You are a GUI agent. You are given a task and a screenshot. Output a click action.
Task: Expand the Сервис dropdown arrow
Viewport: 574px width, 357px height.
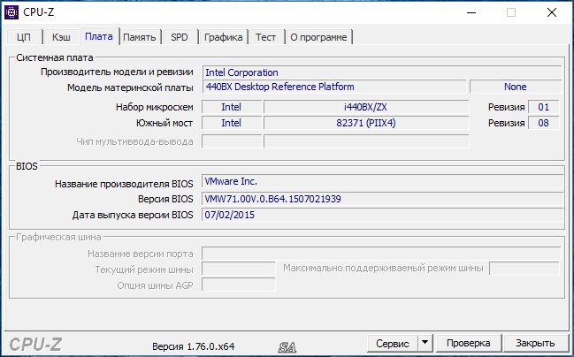424,343
